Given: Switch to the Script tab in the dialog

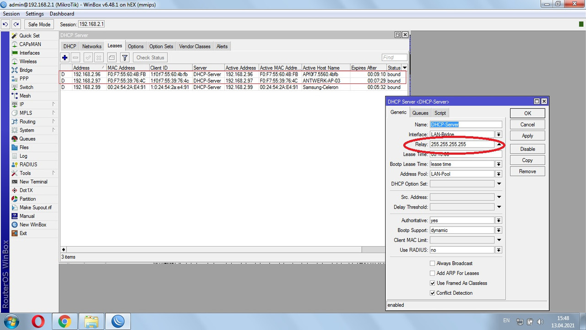Looking at the screenshot, I should coord(440,113).
